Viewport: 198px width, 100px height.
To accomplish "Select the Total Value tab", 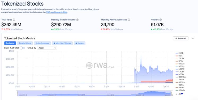I will point(10,43).
